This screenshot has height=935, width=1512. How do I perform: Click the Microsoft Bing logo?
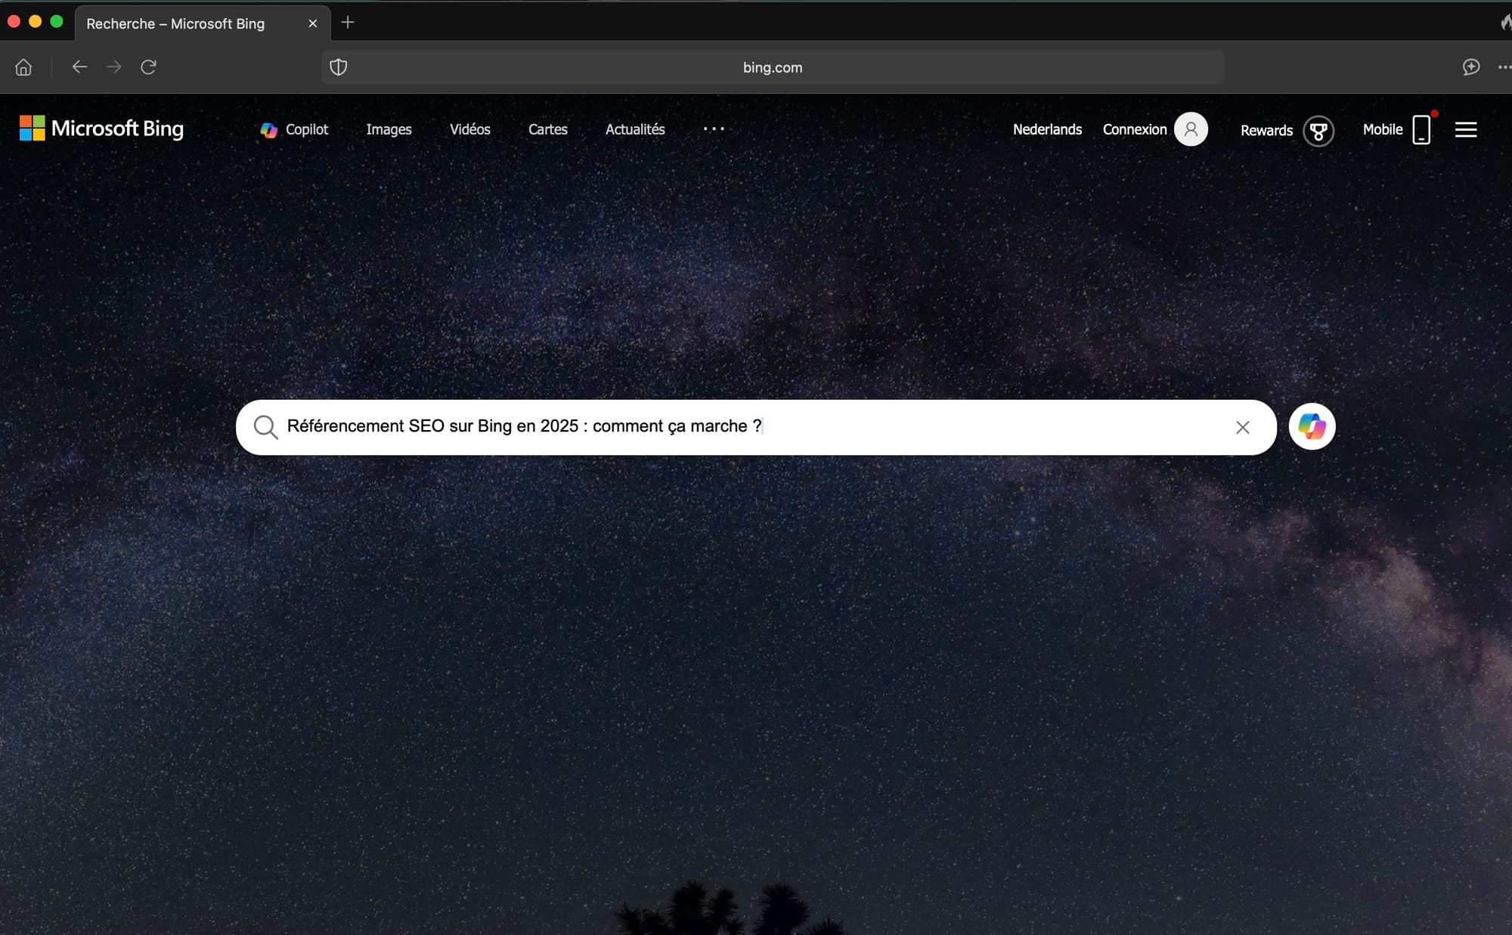pyautogui.click(x=101, y=128)
